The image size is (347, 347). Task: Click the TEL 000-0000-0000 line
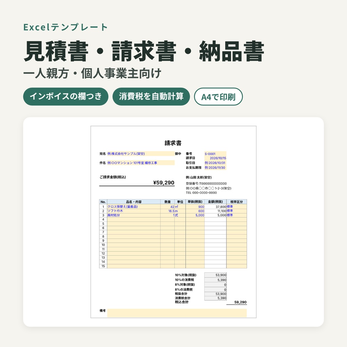(201, 193)
